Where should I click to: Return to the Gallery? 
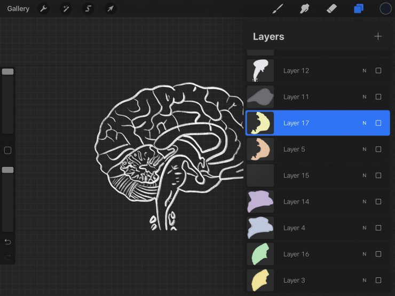click(x=18, y=9)
